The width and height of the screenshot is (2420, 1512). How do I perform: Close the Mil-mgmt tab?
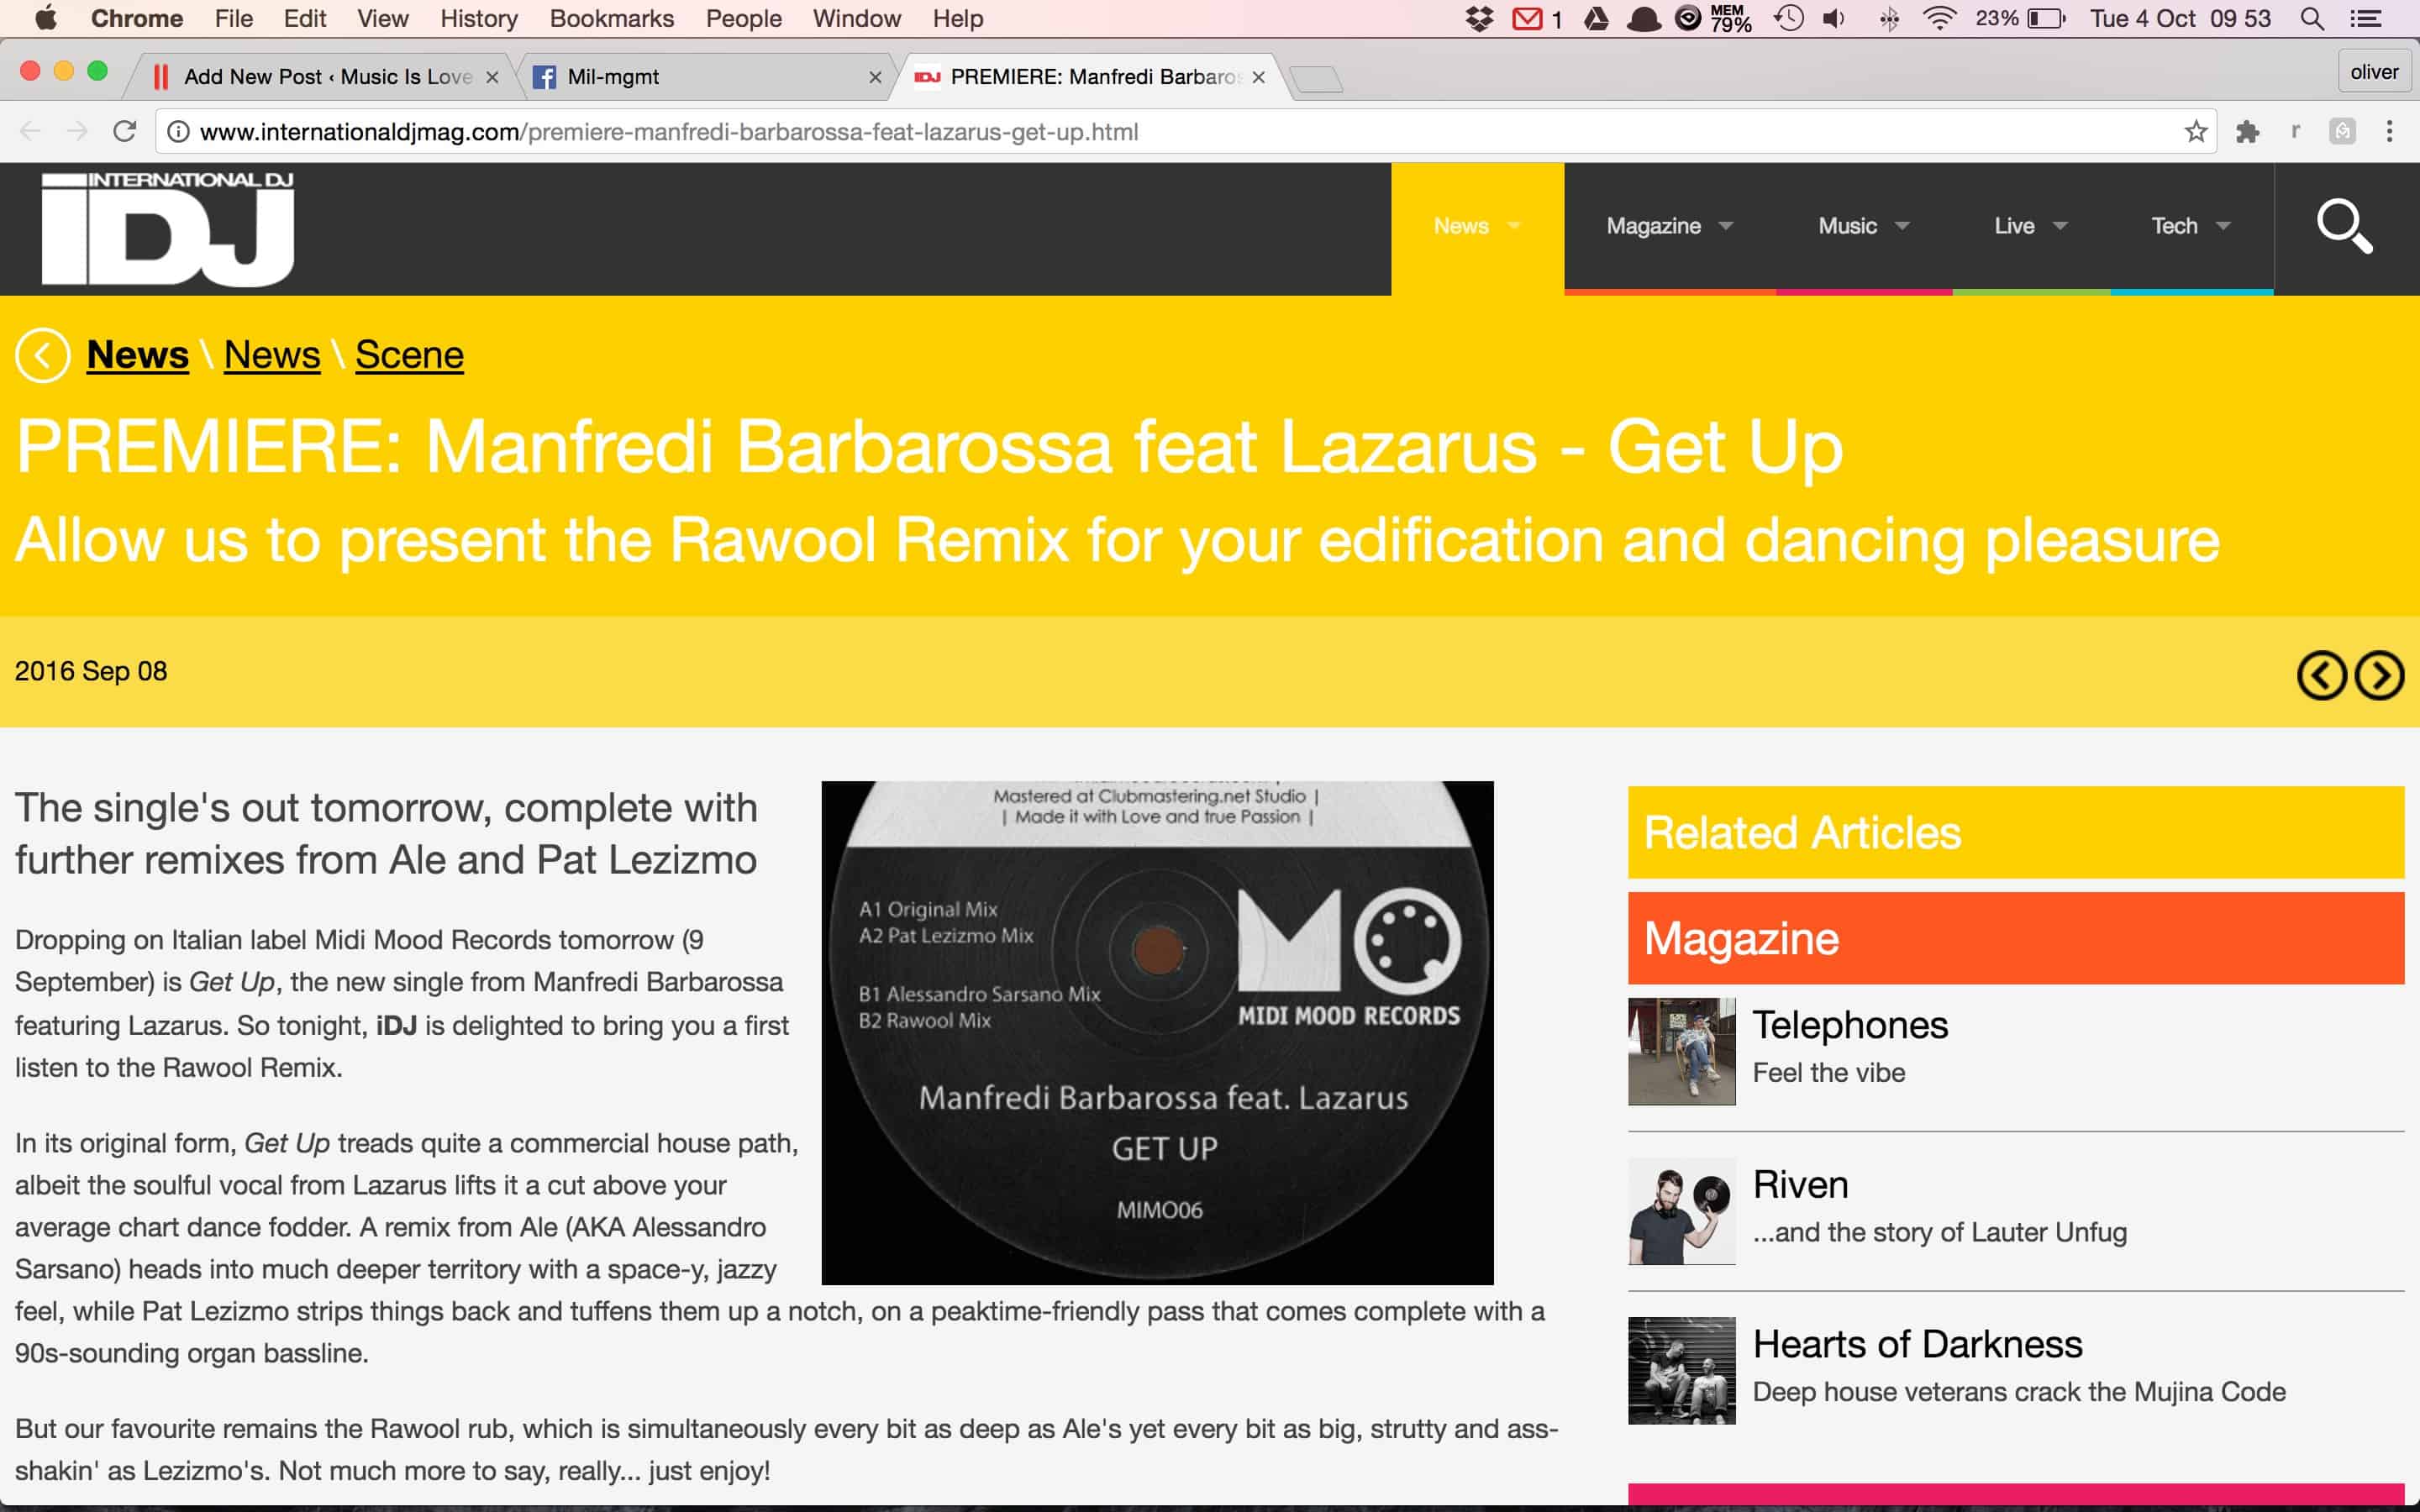click(x=875, y=77)
